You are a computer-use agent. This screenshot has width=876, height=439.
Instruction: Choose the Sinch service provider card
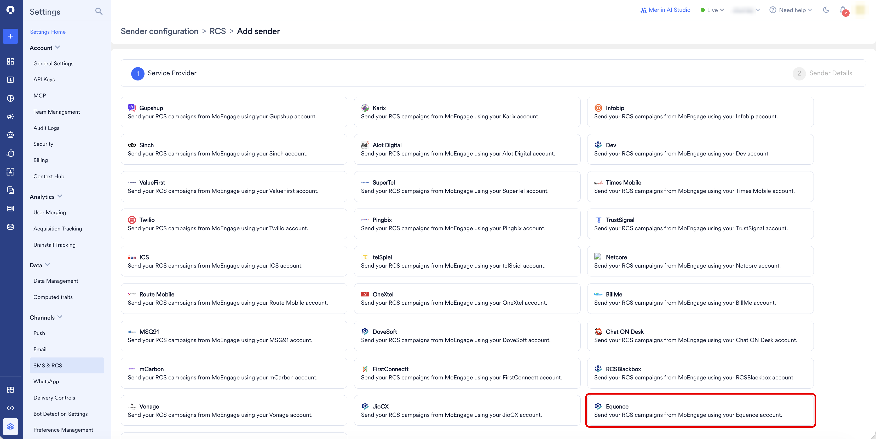tap(234, 149)
